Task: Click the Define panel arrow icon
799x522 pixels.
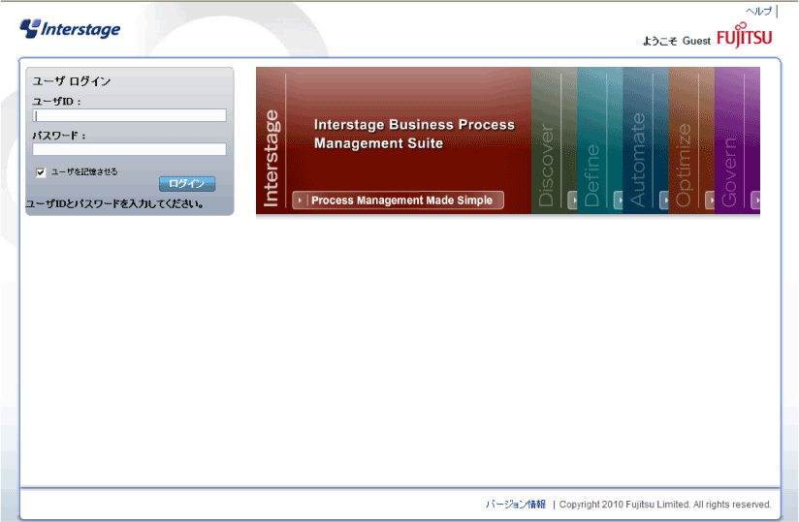Action: click(618, 200)
